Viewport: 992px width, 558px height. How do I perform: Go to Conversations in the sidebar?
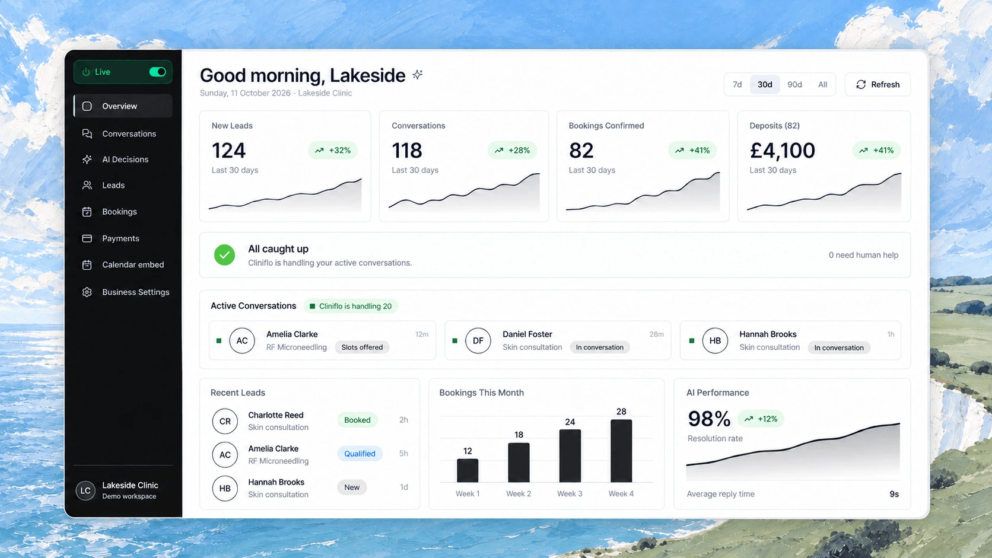coord(123,133)
